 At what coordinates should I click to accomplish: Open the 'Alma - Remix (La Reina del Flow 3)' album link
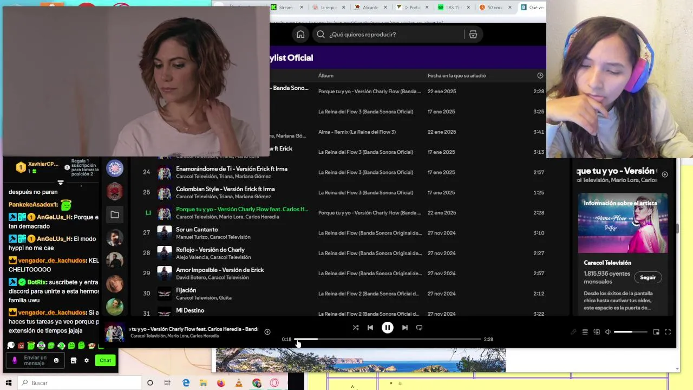[357, 132]
